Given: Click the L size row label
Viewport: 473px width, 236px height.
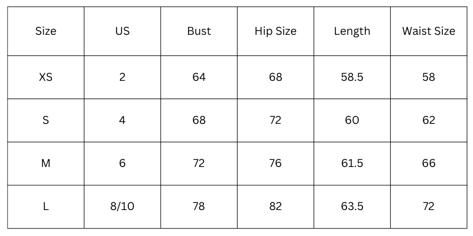Looking at the screenshot, I should pos(46,206).
